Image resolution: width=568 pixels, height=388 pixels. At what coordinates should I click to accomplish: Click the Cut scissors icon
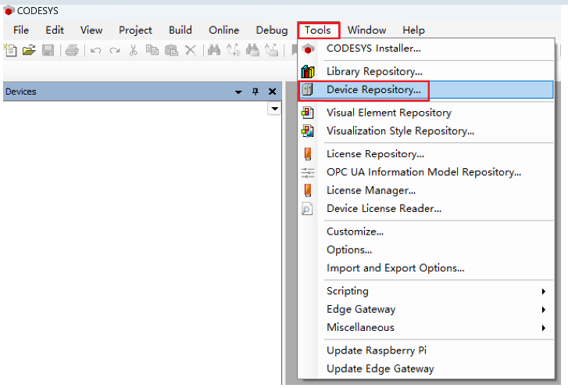pos(133,50)
